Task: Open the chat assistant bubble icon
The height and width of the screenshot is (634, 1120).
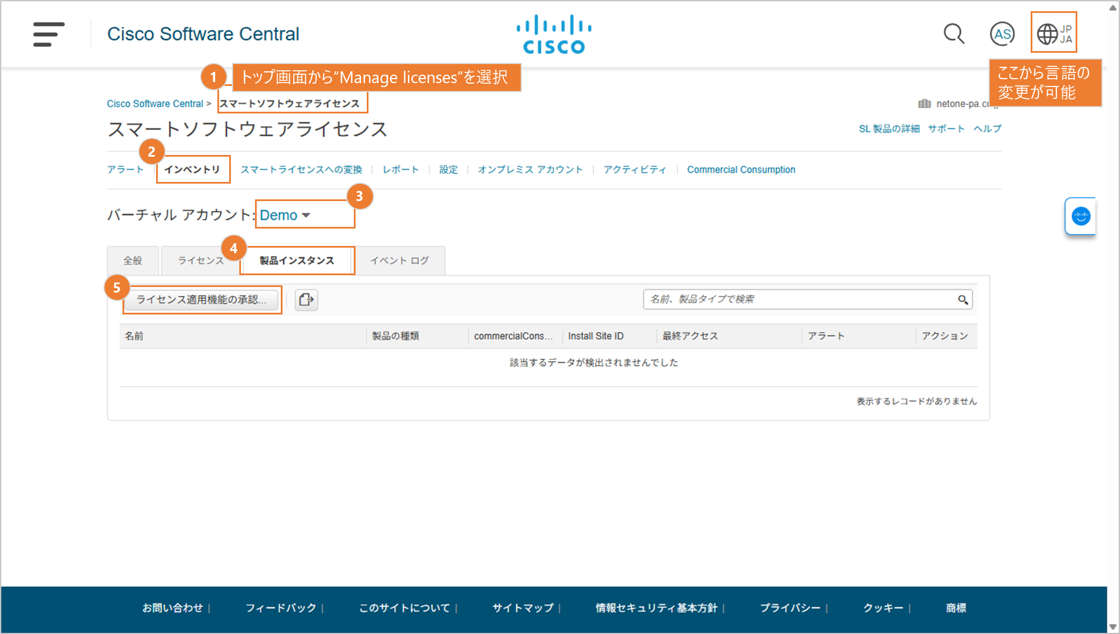Action: tap(1080, 216)
